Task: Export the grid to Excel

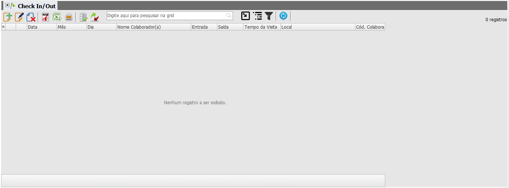Action: [57, 17]
